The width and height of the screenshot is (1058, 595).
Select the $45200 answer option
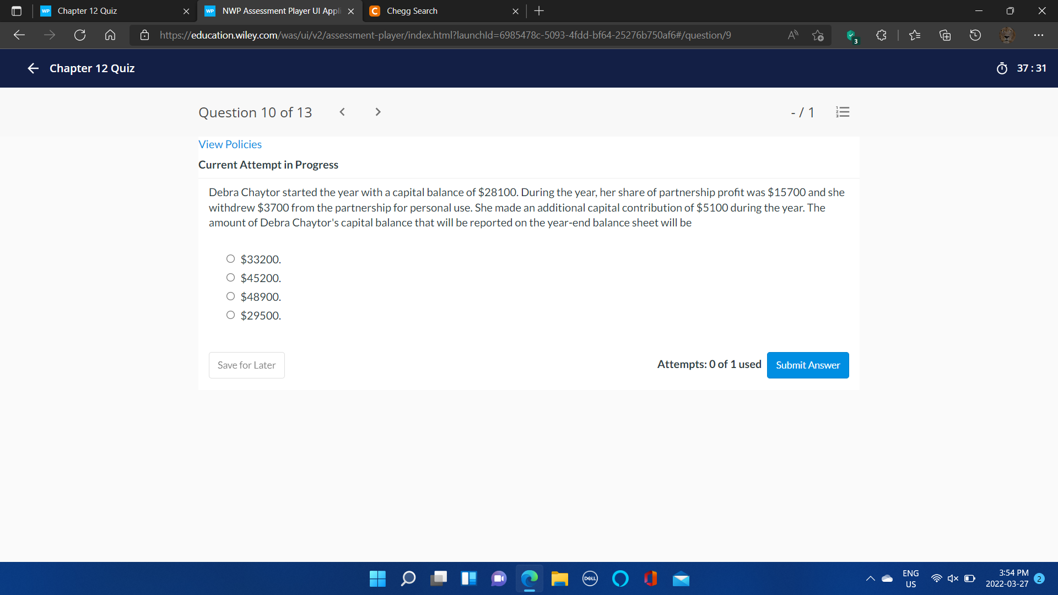pyautogui.click(x=230, y=278)
